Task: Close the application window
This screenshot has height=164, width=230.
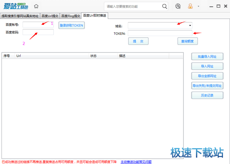Action: pyautogui.click(x=226, y=6)
